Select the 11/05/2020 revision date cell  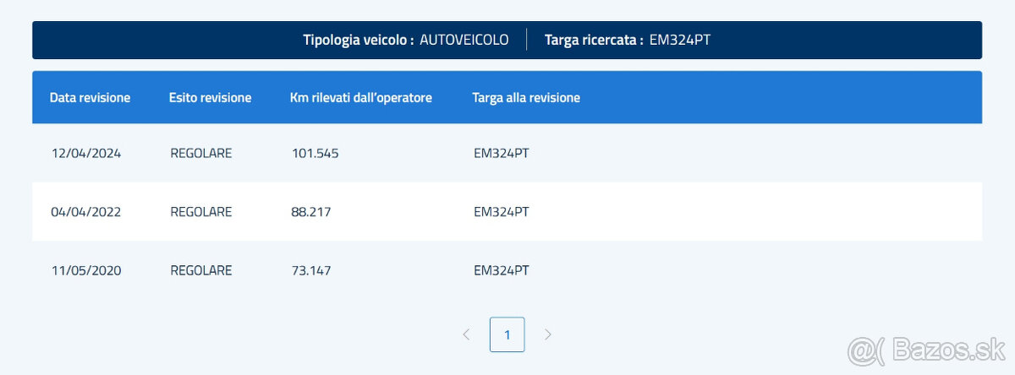click(x=85, y=271)
